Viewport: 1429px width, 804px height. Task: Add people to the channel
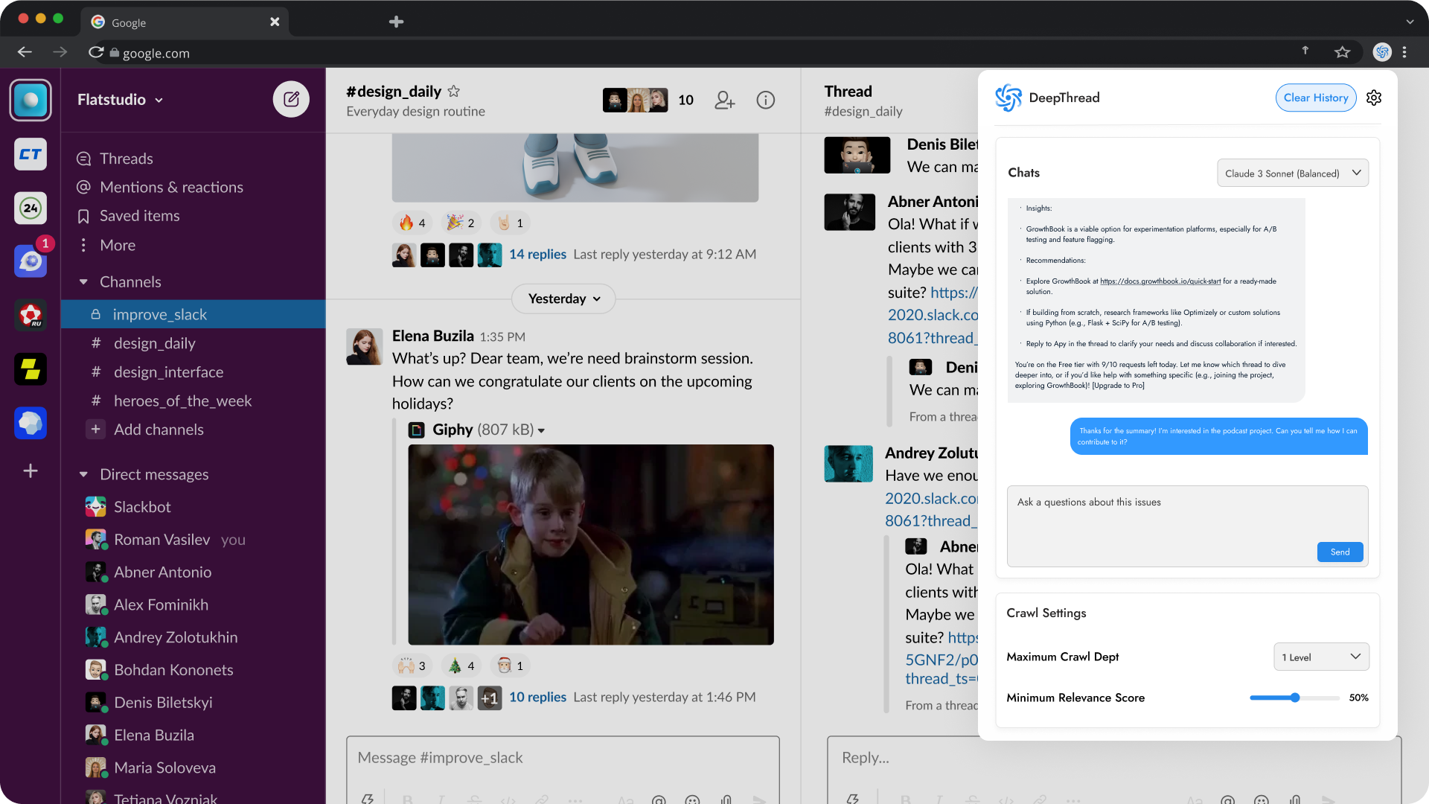pyautogui.click(x=724, y=100)
